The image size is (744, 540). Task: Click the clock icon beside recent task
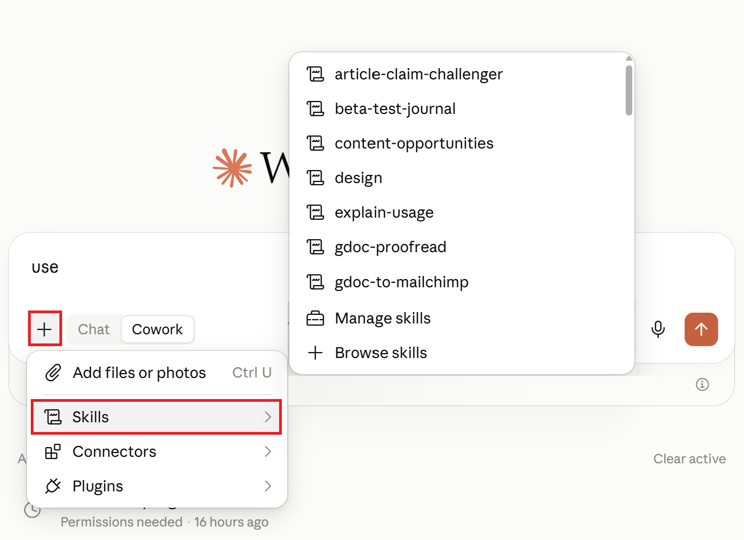point(32,509)
